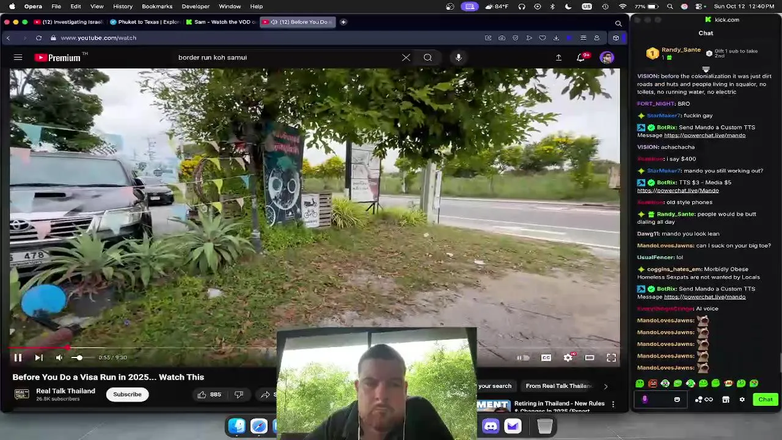The height and width of the screenshot is (440, 782).
Task: Open Kick chat shop icon
Action: (x=726, y=400)
